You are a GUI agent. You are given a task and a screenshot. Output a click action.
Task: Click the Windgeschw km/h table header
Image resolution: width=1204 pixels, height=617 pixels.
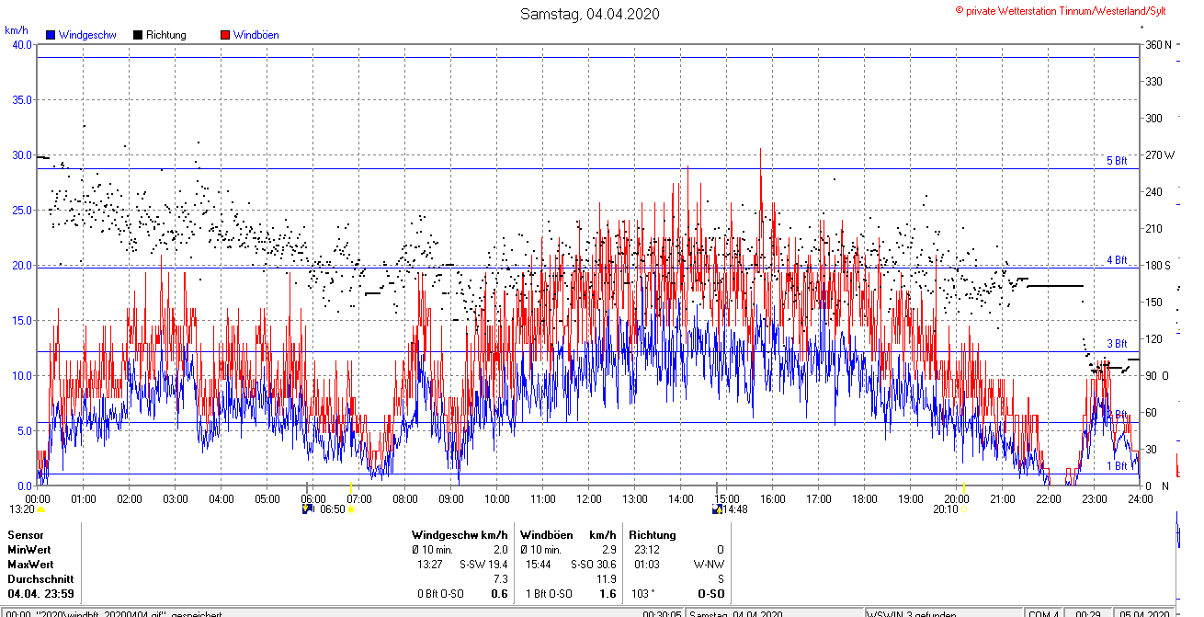[460, 534]
